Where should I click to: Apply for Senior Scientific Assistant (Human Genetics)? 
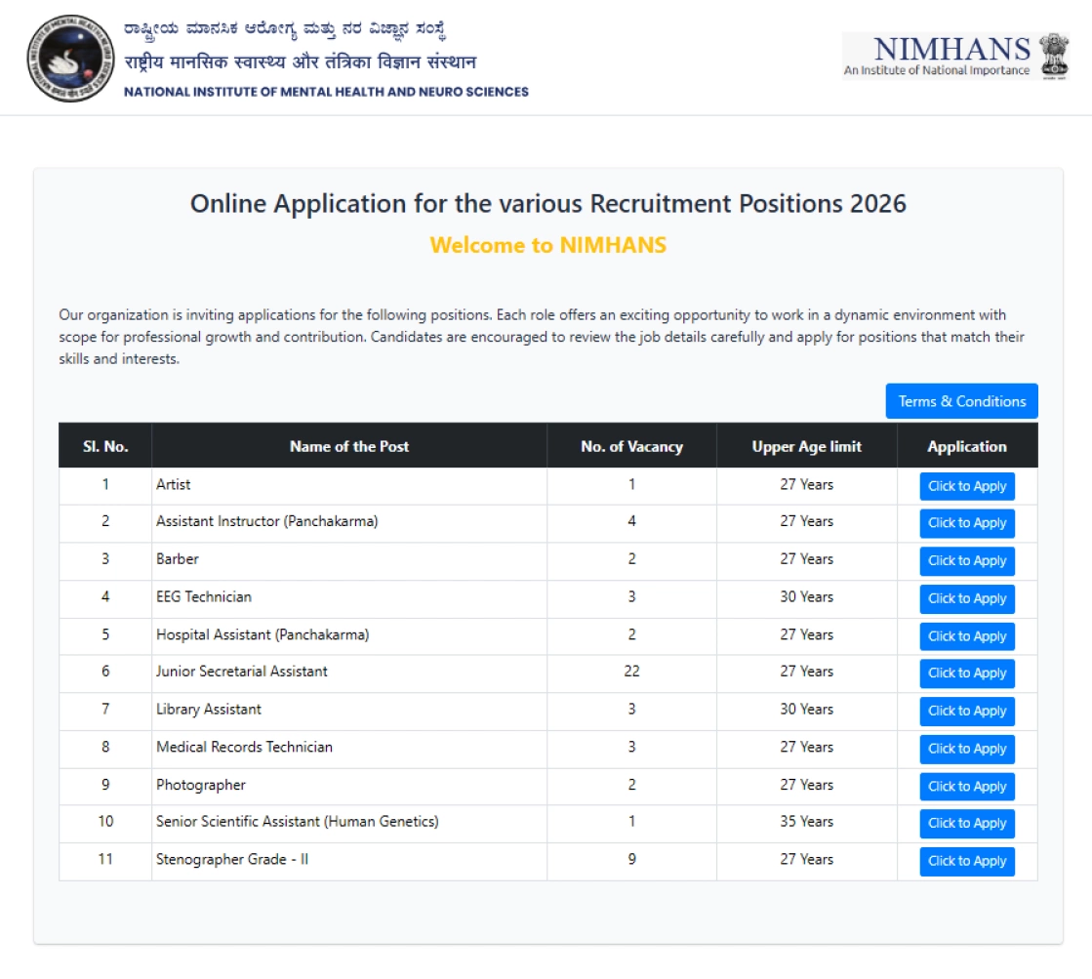pyautogui.click(x=966, y=823)
